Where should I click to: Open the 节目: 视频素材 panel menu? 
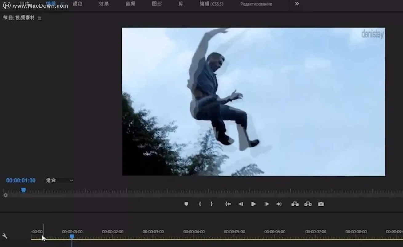(39, 18)
